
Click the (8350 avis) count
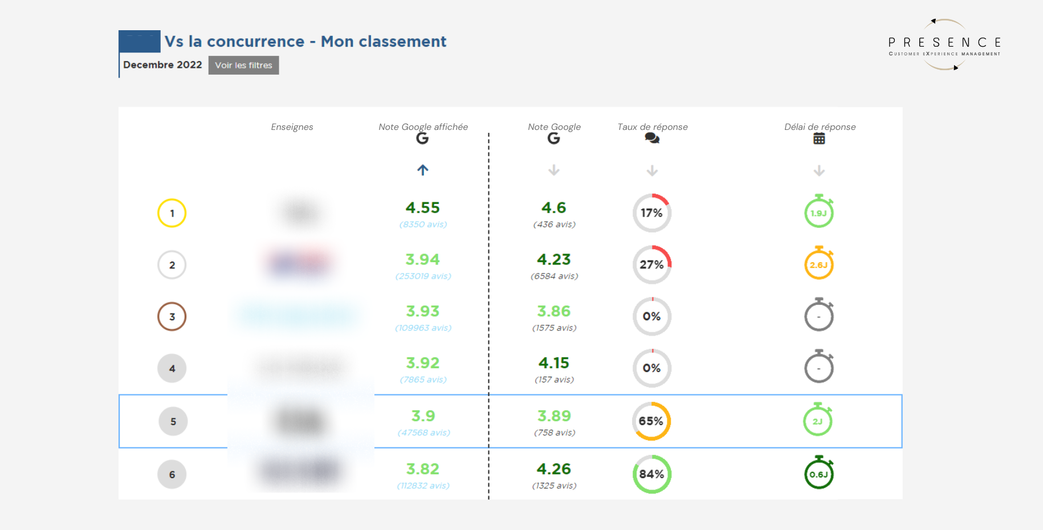pos(423,225)
